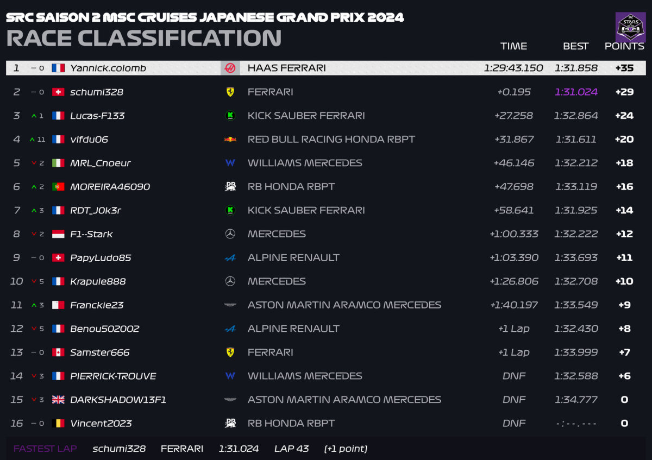Click the RACE CLASSIFICATION heading
The width and height of the screenshot is (652, 460).
(144, 38)
